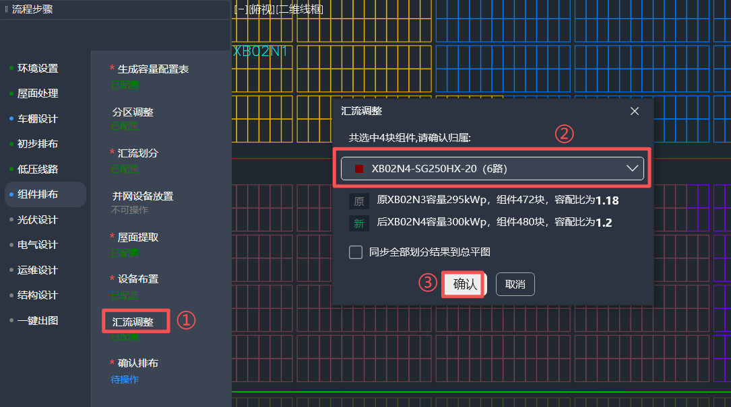Image resolution: width=731 pixels, height=407 pixels.
Task: Click the 原 capacity tag icon
Action: 359,200
